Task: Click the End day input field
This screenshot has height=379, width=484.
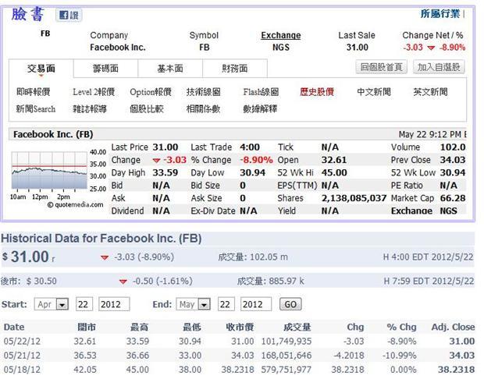Action: tap(226, 304)
